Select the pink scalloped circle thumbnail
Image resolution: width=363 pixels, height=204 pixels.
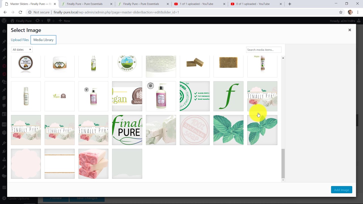pos(26,164)
